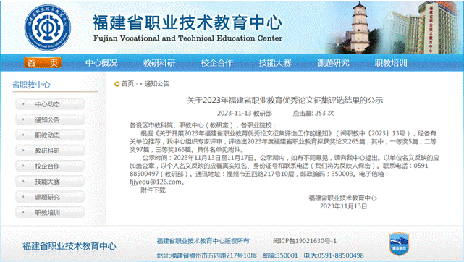Screen dimensions: 464x262
Task: Select 课题研究 in the top navigation
Action: pyautogui.click(x=333, y=63)
